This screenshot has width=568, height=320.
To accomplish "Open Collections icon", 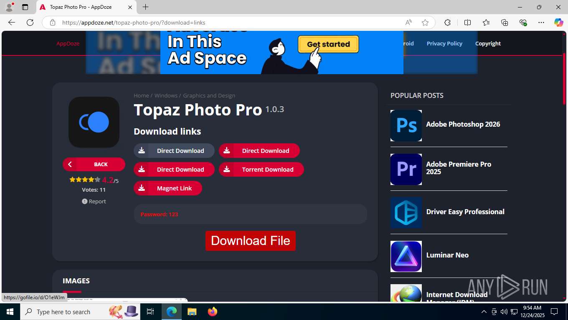I will tap(505, 22).
